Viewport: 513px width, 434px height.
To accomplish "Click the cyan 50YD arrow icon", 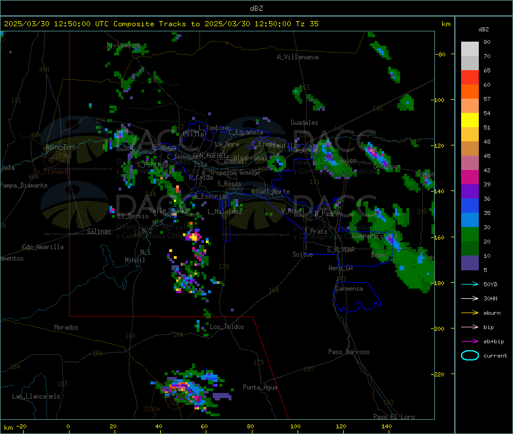I will click(x=470, y=284).
